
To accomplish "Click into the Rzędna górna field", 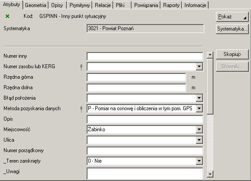I will tap(136, 77).
